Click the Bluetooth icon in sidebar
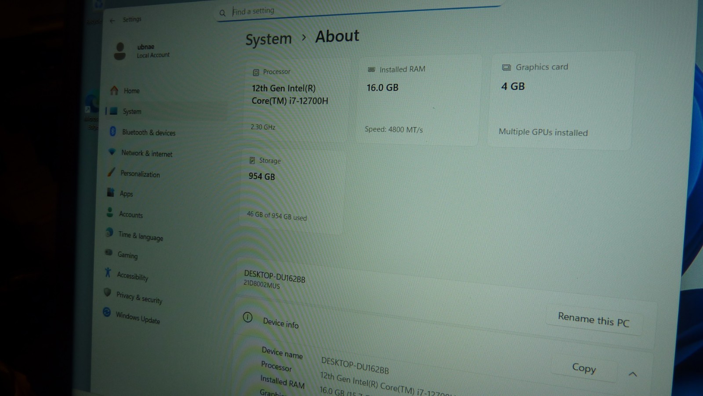703x396 pixels. 112,131
